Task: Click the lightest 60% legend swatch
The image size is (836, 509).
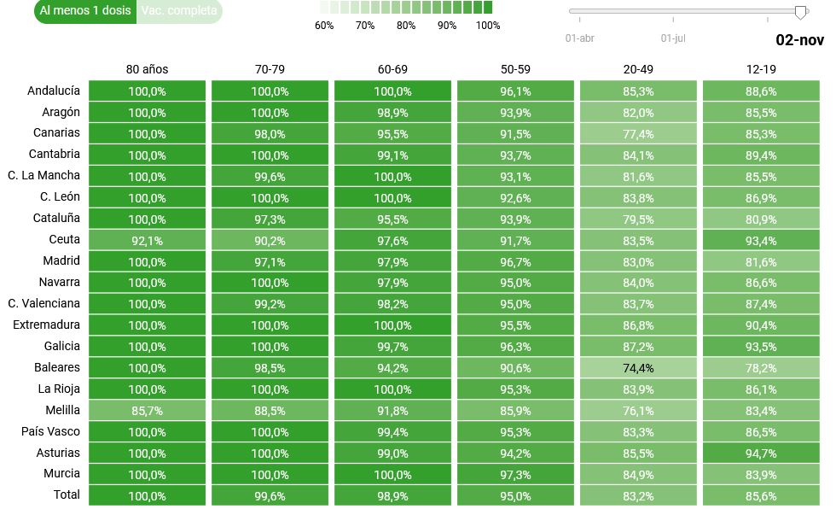Action: [325, 8]
